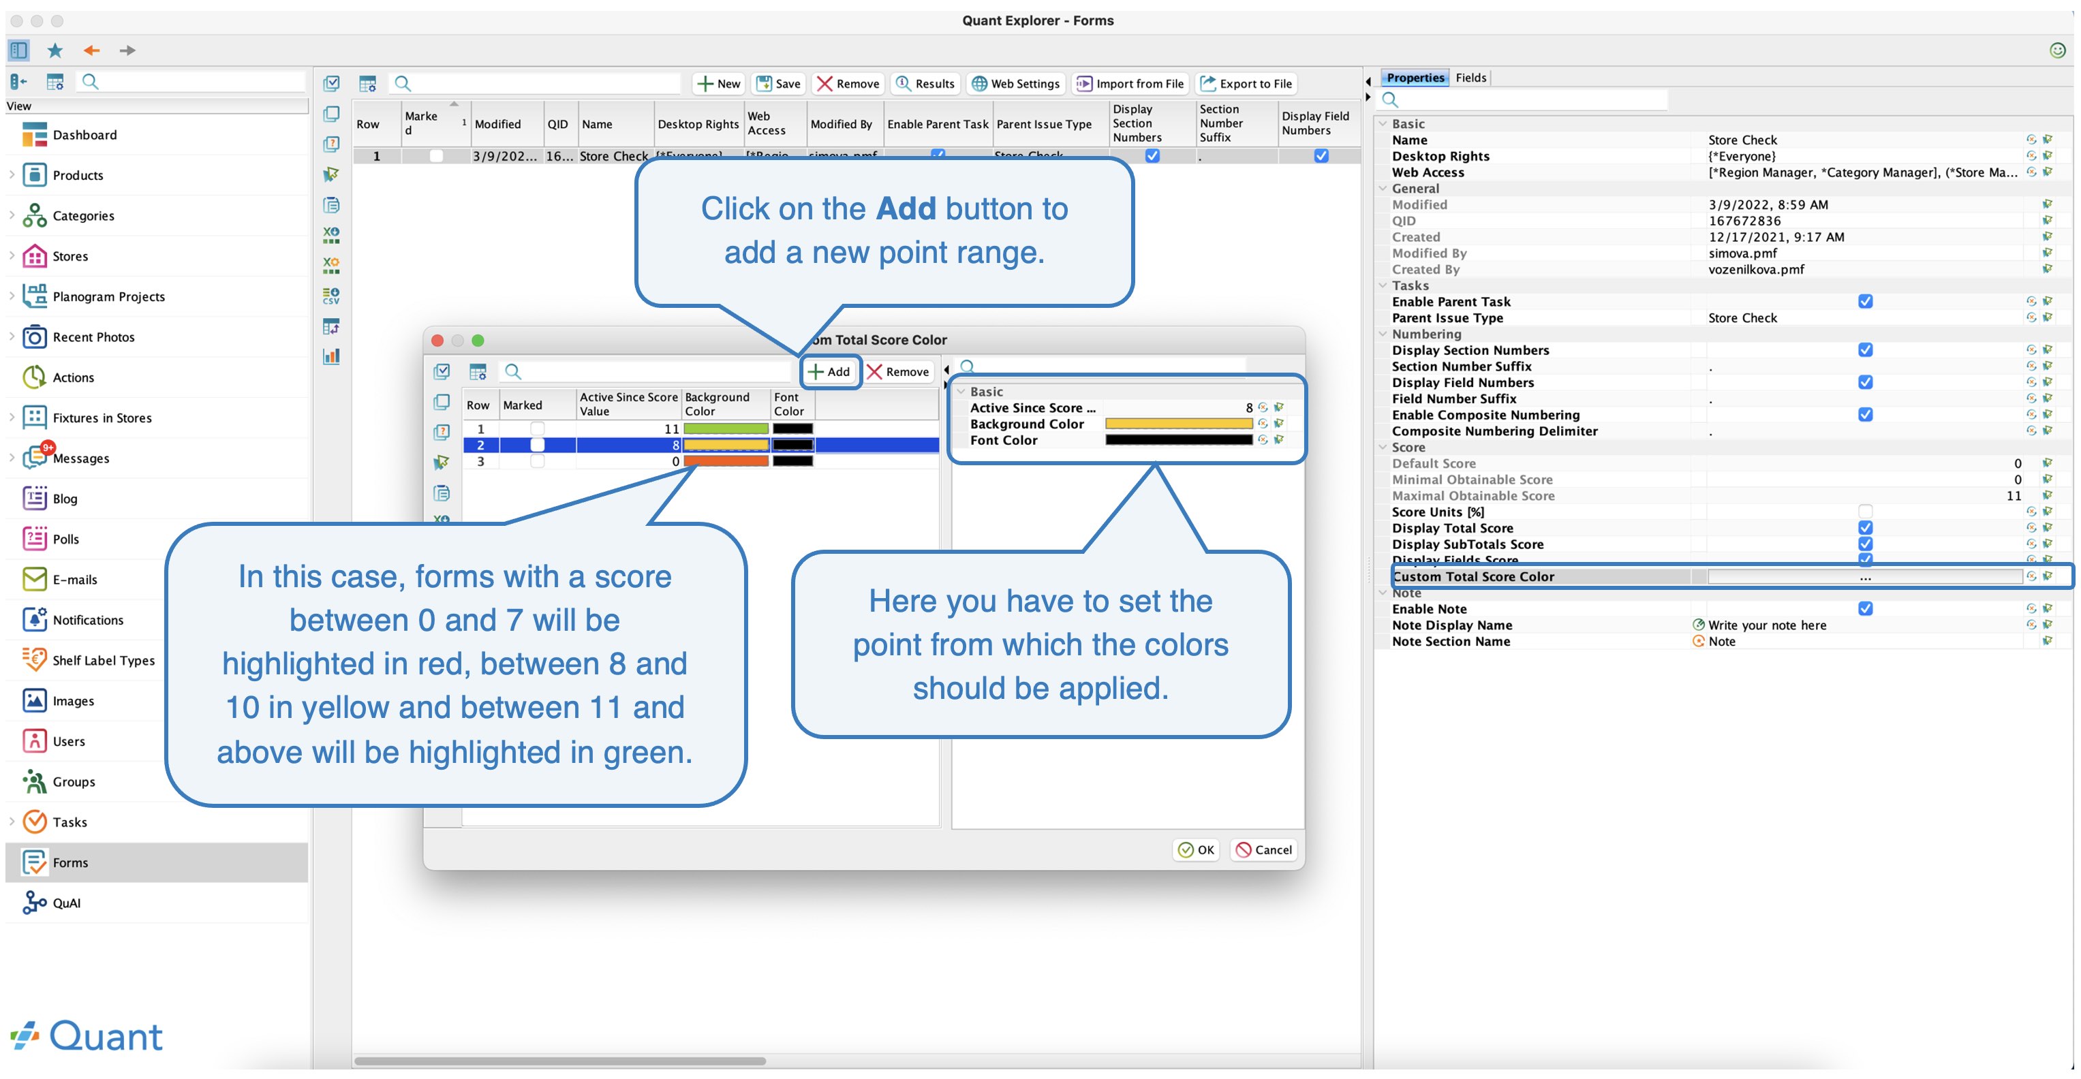Toggle Display Section Numbers in Properties
Image resolution: width=2081 pixels, height=1079 pixels.
(1864, 349)
